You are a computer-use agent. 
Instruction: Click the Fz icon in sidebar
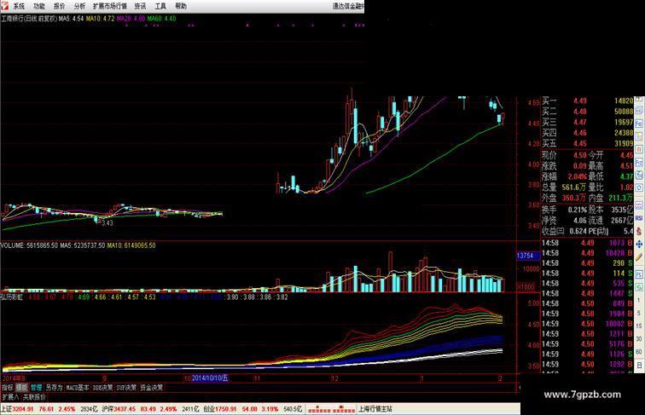click(639, 162)
